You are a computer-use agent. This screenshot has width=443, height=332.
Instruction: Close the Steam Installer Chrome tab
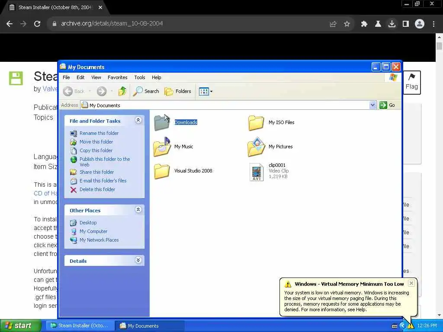click(100, 7)
